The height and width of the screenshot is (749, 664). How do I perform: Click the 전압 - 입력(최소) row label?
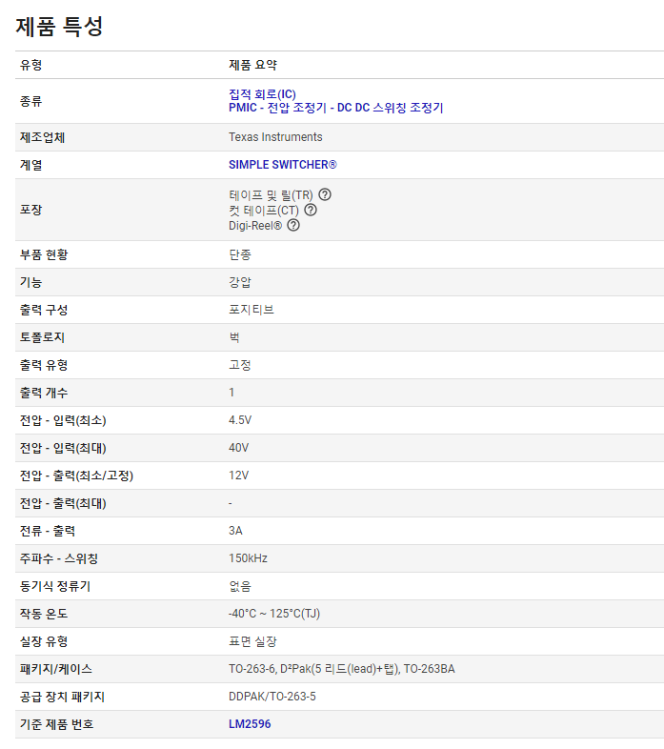(x=63, y=420)
